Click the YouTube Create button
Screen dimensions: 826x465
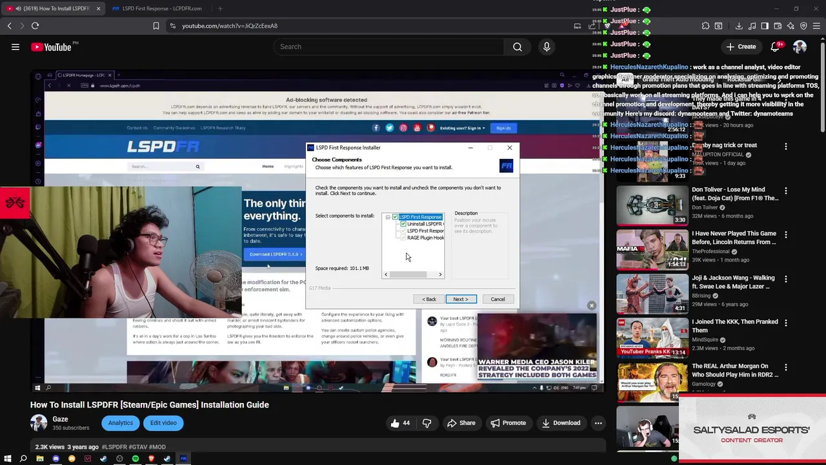(740, 46)
